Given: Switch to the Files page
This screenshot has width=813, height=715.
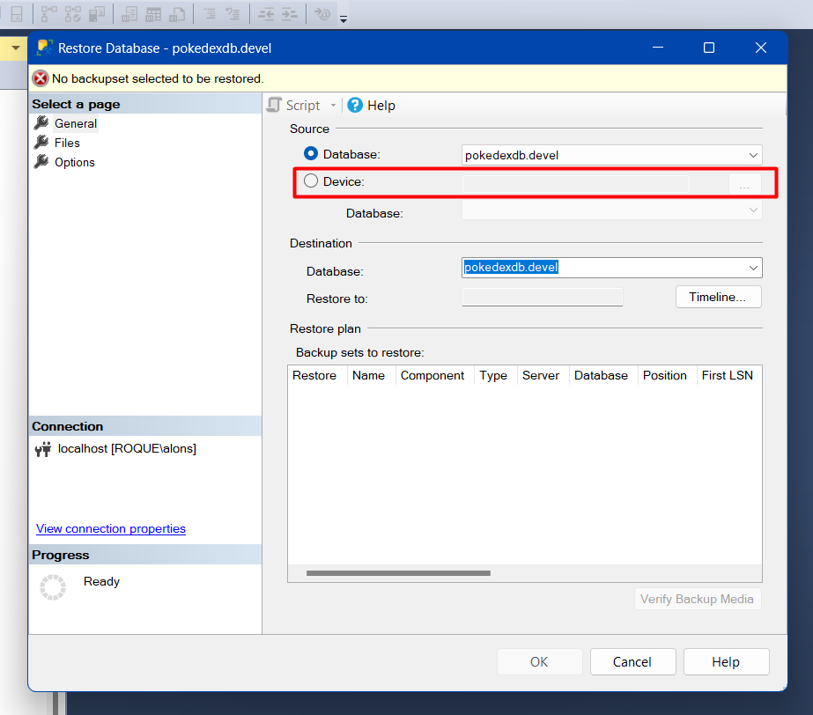Looking at the screenshot, I should point(67,143).
